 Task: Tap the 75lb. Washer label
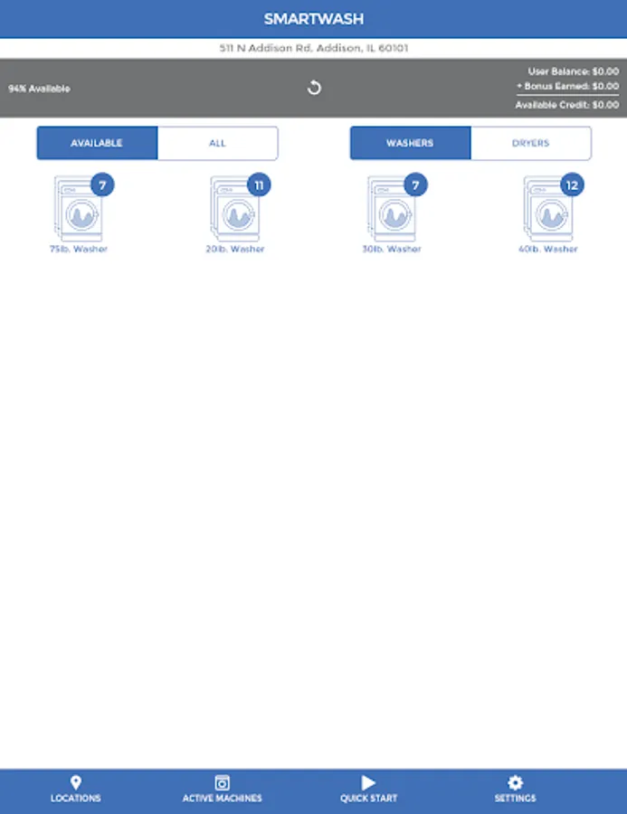click(x=79, y=250)
